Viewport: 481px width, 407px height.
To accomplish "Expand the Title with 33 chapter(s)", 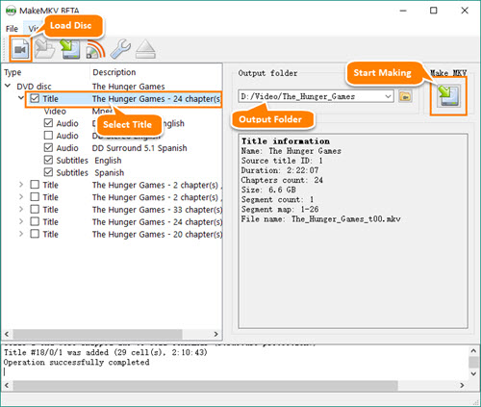I will 21,210.
